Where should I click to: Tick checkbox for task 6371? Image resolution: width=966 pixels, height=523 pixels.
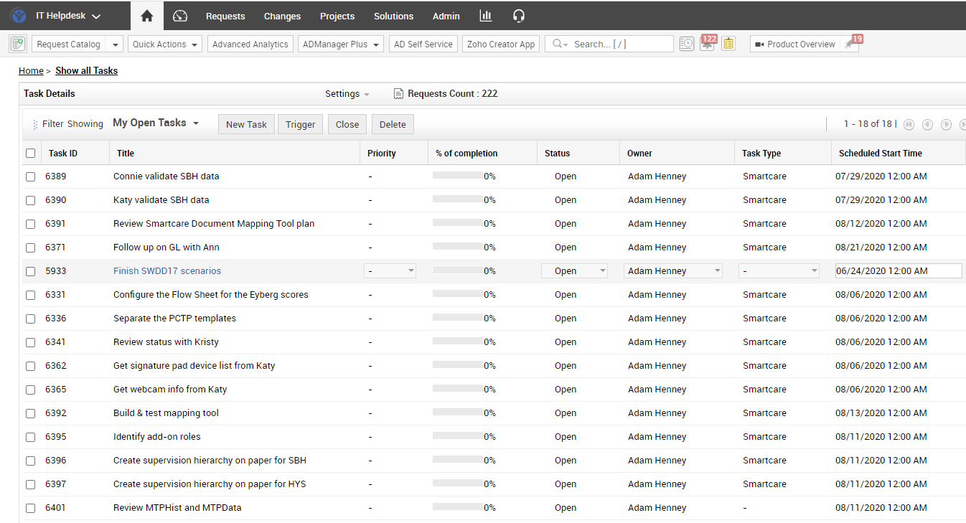[30, 248]
